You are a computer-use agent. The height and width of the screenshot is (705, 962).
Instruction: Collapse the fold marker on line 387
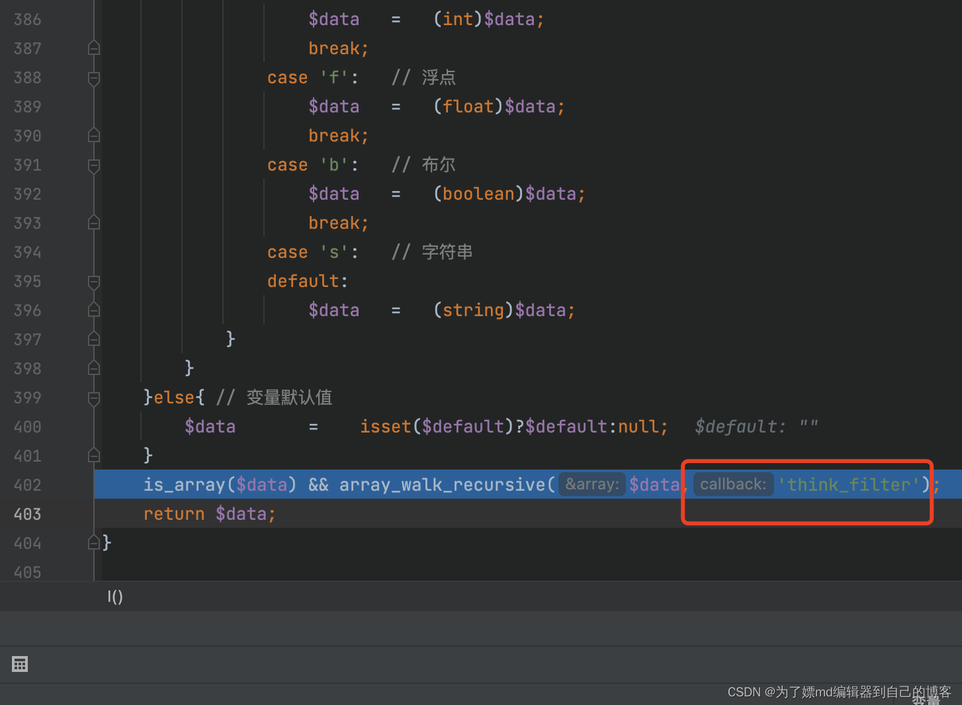(x=94, y=48)
